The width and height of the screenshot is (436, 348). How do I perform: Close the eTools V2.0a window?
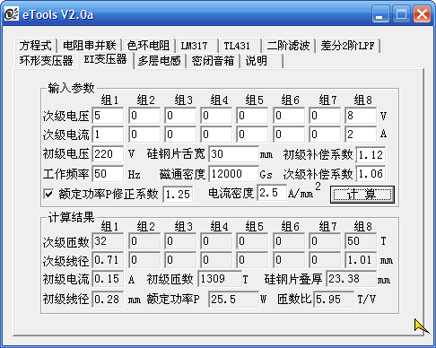click(422, 14)
